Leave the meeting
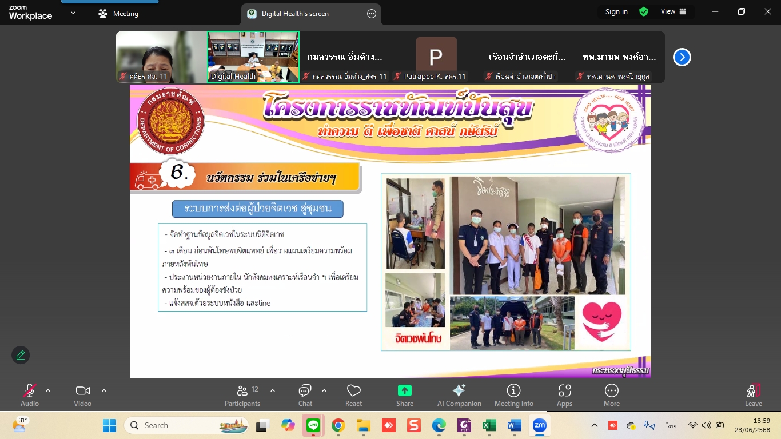The image size is (781, 439). tap(754, 395)
